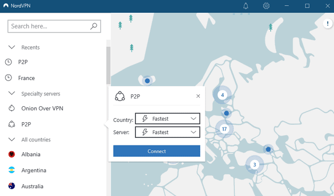Select Albania from country list

coord(31,154)
